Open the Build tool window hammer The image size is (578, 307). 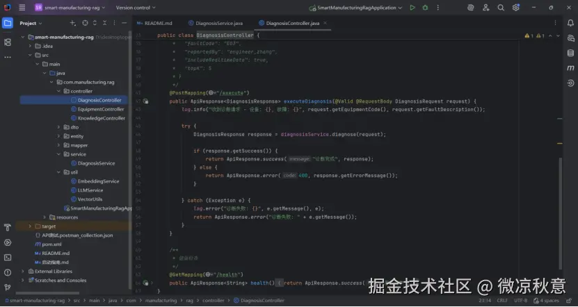click(x=8, y=228)
